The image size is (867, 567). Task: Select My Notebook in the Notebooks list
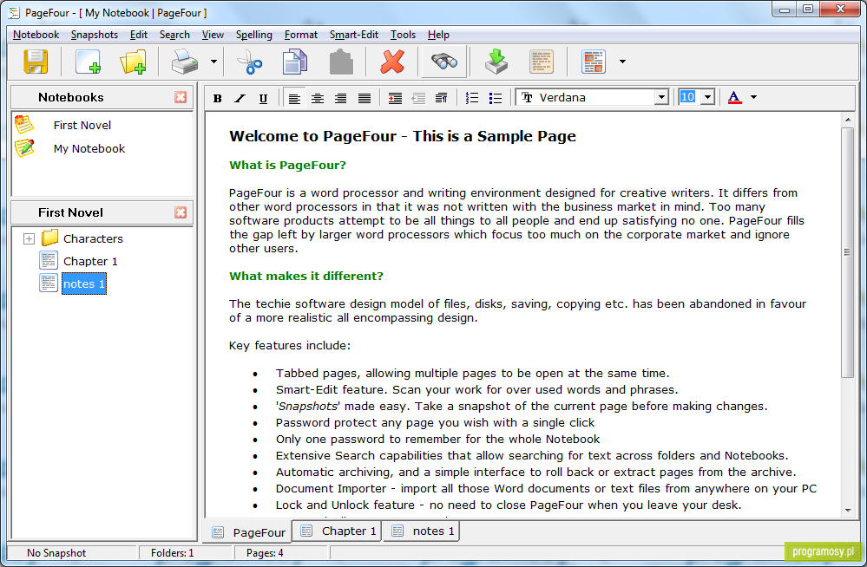tap(89, 148)
